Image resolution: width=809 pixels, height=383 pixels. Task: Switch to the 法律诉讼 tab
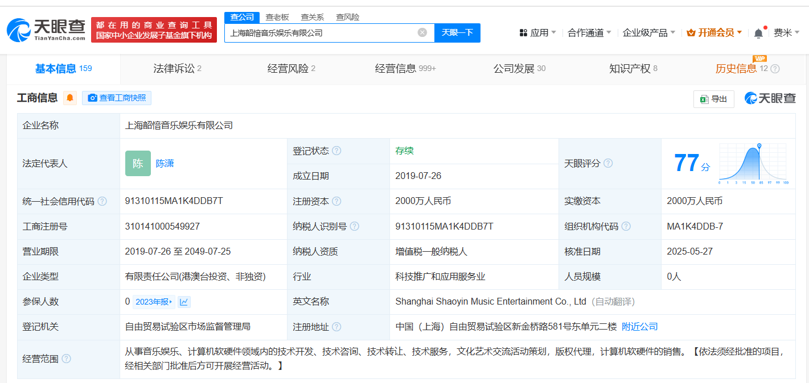(x=177, y=69)
